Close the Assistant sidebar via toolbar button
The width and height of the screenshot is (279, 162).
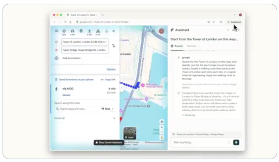coord(234,22)
